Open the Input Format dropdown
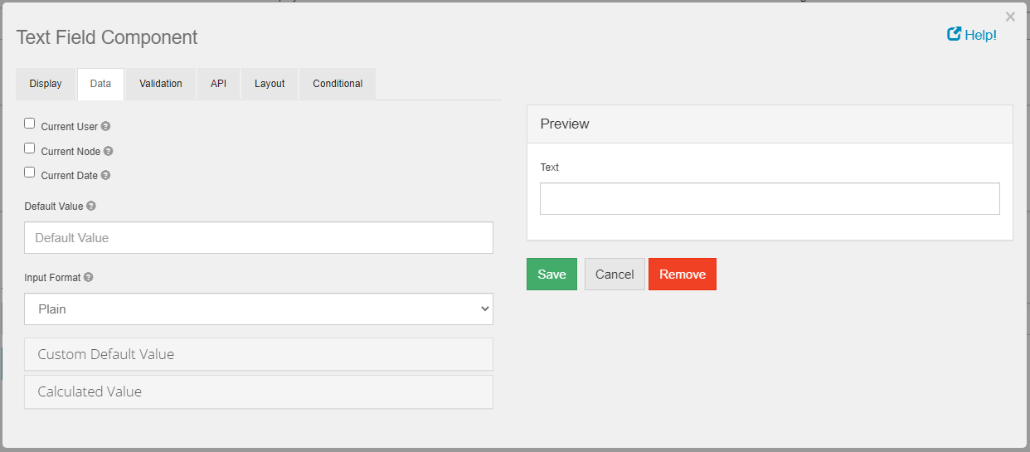 click(259, 309)
